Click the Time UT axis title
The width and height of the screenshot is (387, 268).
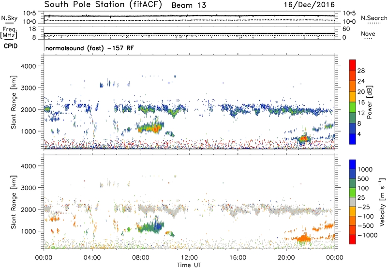189,265
